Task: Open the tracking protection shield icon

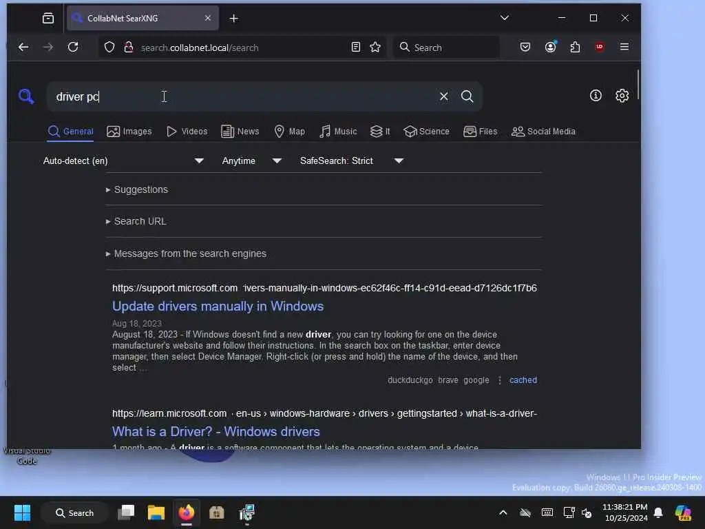Action: click(109, 48)
